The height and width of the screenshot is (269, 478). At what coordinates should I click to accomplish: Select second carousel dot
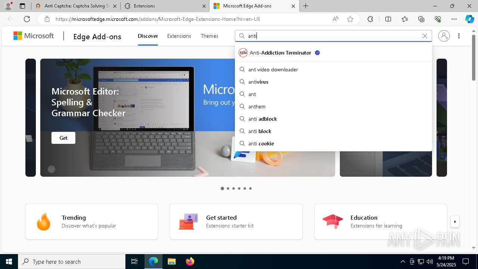pos(228,188)
